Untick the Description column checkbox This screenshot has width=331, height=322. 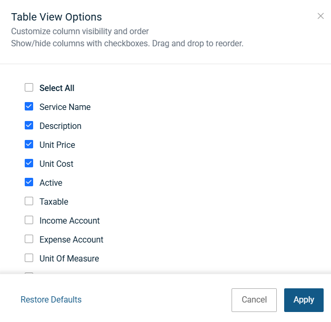(x=29, y=126)
